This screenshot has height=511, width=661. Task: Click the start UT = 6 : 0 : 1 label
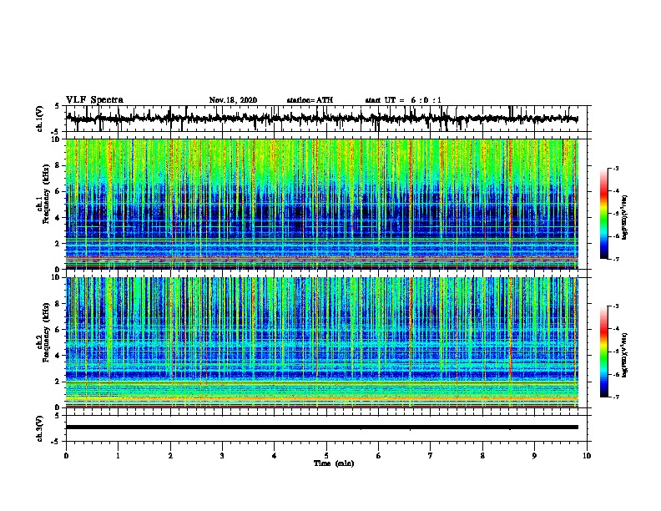point(403,100)
